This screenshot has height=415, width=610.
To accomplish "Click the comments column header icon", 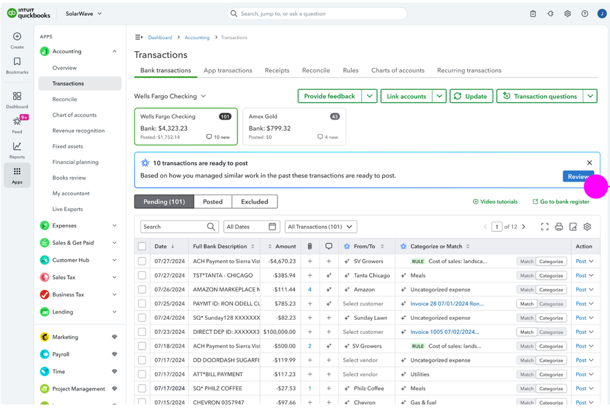I will (x=329, y=246).
